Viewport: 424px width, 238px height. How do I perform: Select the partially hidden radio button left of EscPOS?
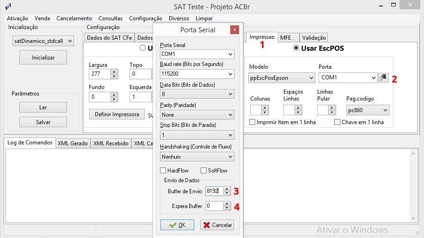click(142, 48)
